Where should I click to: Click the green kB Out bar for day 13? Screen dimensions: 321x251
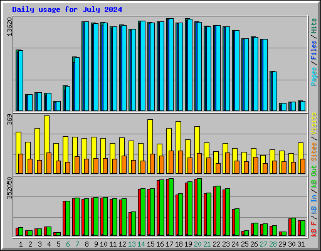click(x=134, y=224)
